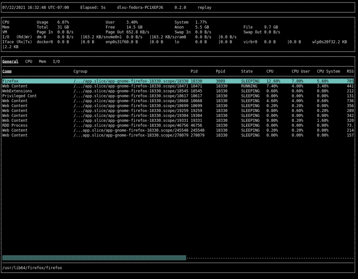358x279 pixels.
Task: Open the I/O tab
Action: 56,61
